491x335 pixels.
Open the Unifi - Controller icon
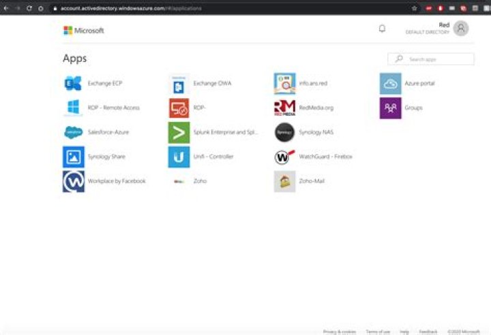click(x=179, y=157)
